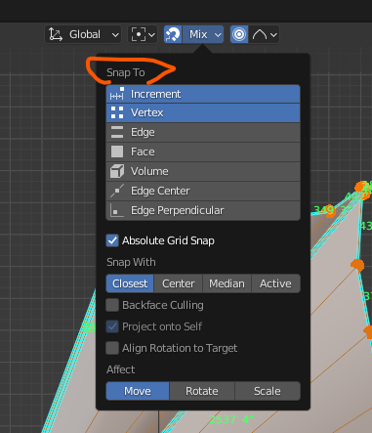Click the Volume cube icon

click(x=117, y=171)
